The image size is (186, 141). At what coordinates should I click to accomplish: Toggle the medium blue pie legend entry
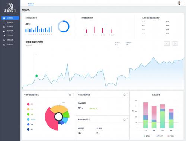pos(30,124)
